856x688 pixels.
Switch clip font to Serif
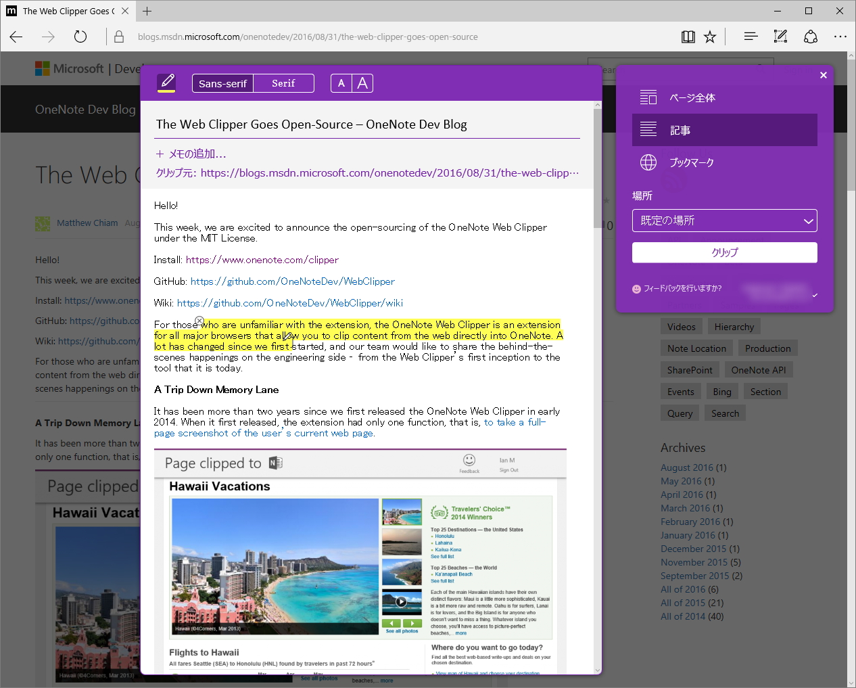tap(283, 83)
